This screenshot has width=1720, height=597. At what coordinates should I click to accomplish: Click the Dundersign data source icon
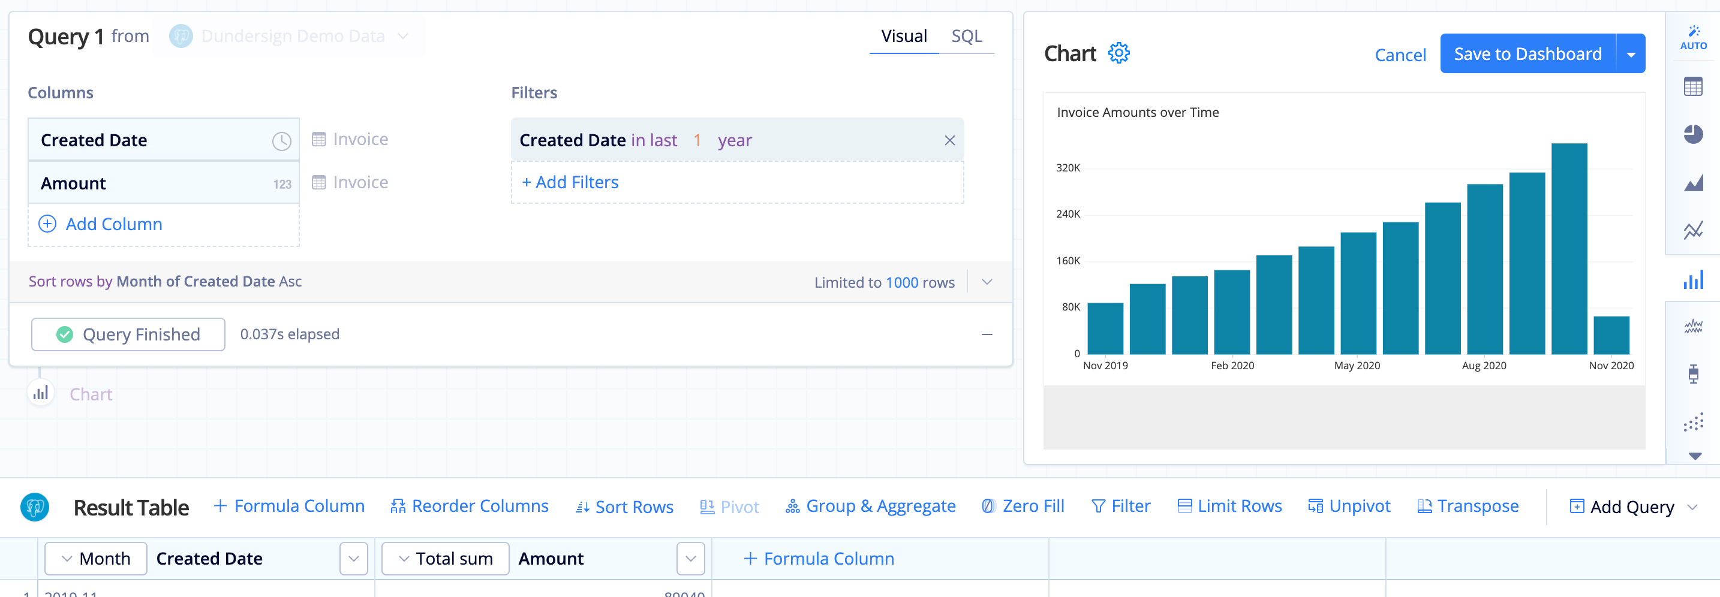[181, 36]
